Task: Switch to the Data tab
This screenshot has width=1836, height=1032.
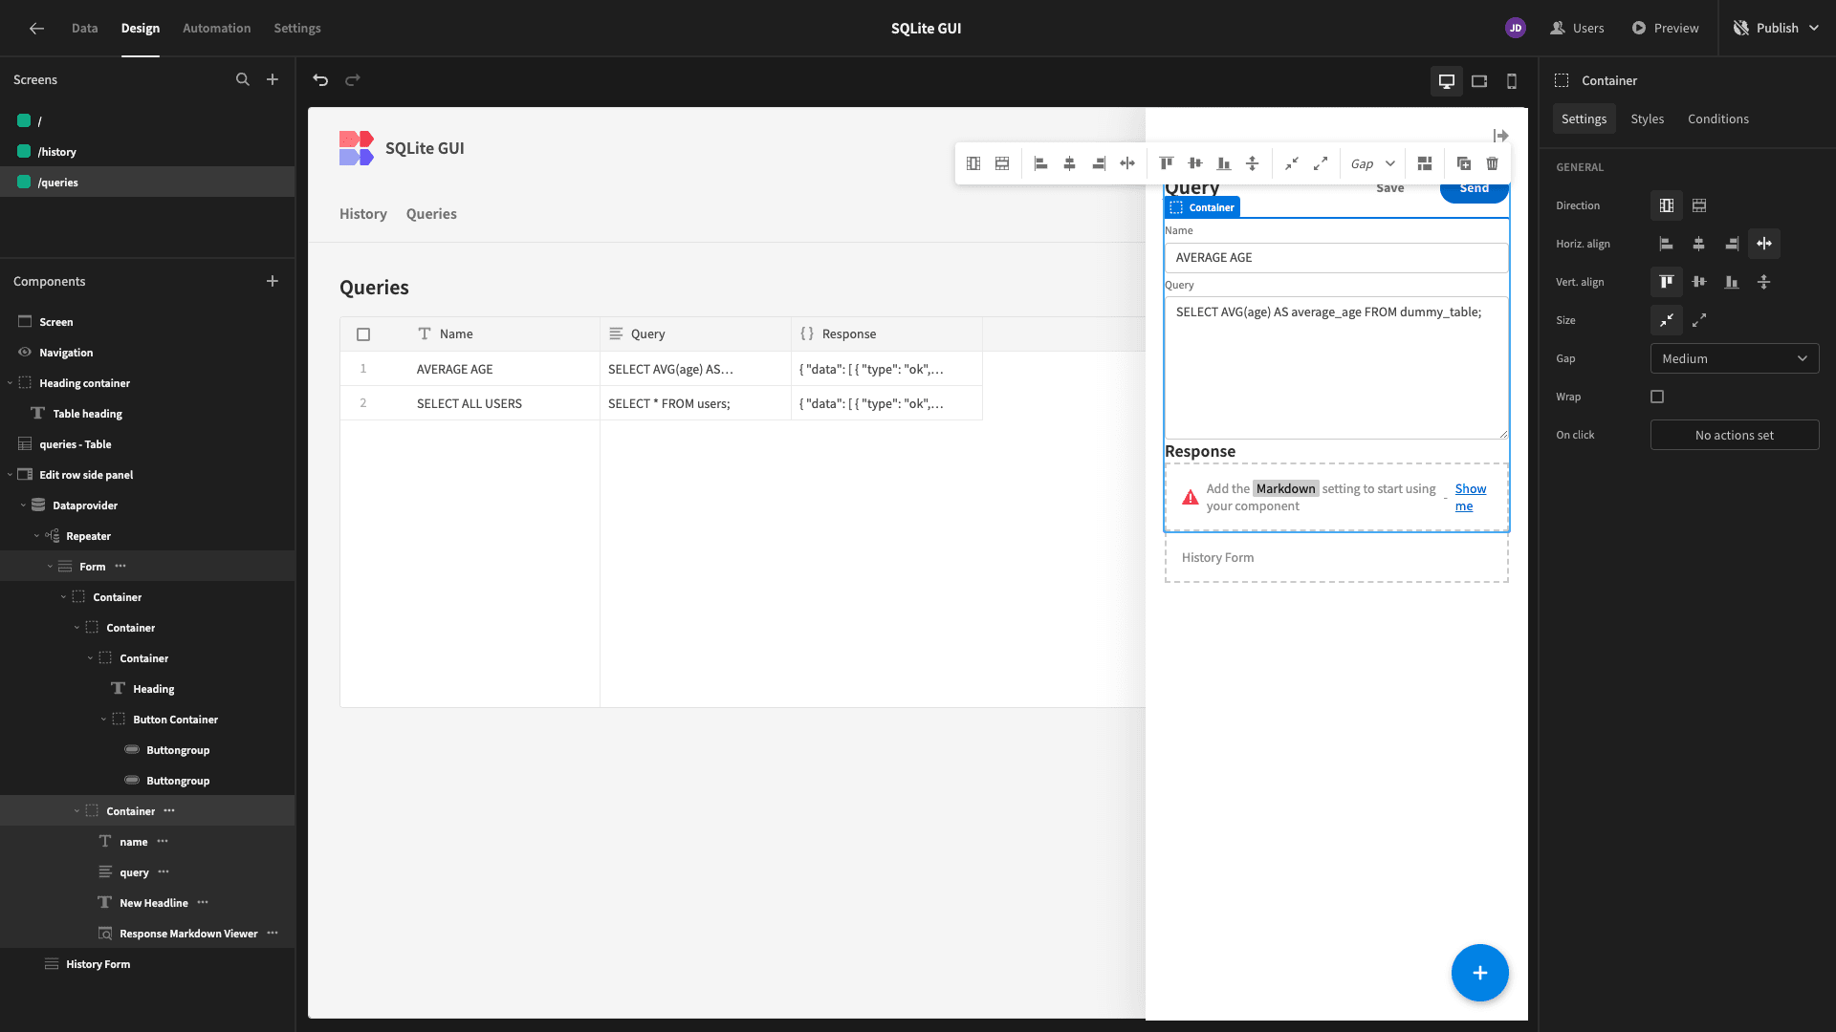Action: click(84, 29)
